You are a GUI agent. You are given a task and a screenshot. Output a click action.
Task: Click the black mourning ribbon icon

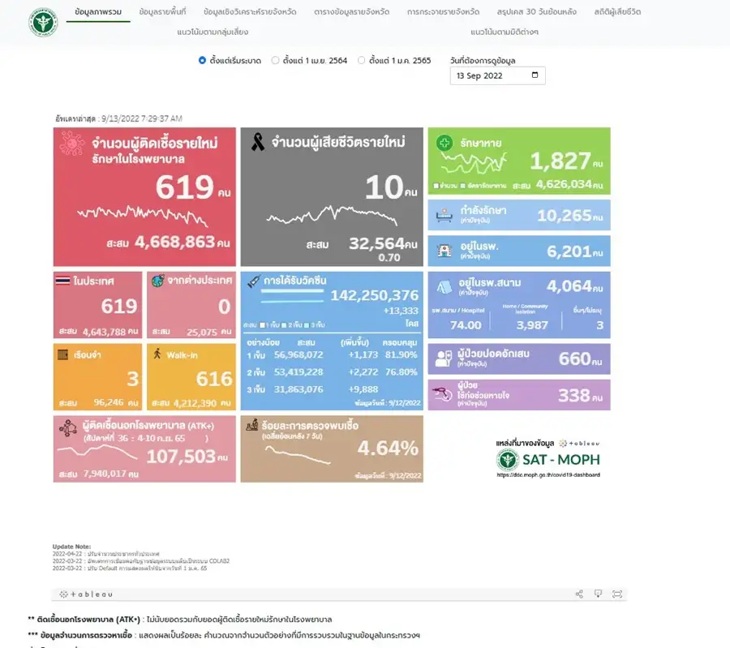[x=258, y=144]
